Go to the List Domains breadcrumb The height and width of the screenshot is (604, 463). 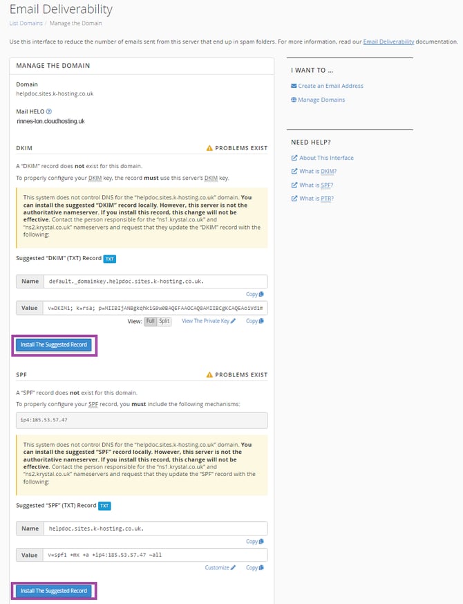pos(26,23)
